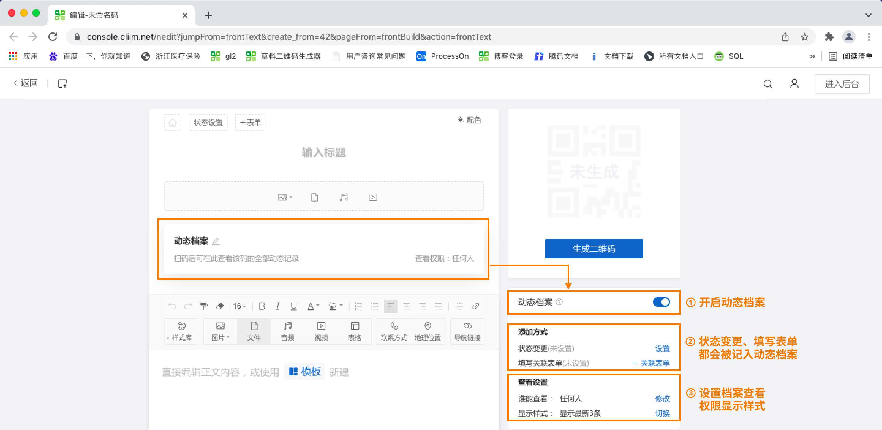The width and height of the screenshot is (882, 430).
Task: Edit 动态档案 name with pencil icon
Action: 216,241
